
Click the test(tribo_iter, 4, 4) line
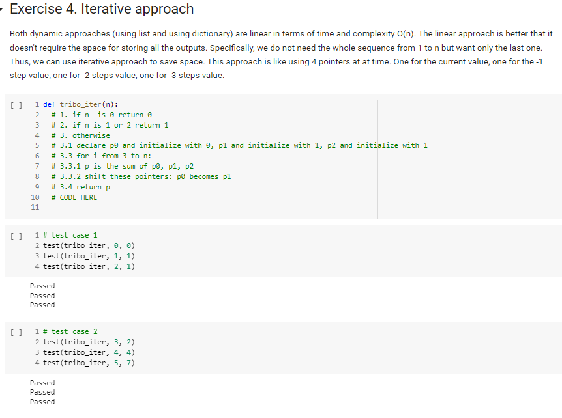[89, 352]
